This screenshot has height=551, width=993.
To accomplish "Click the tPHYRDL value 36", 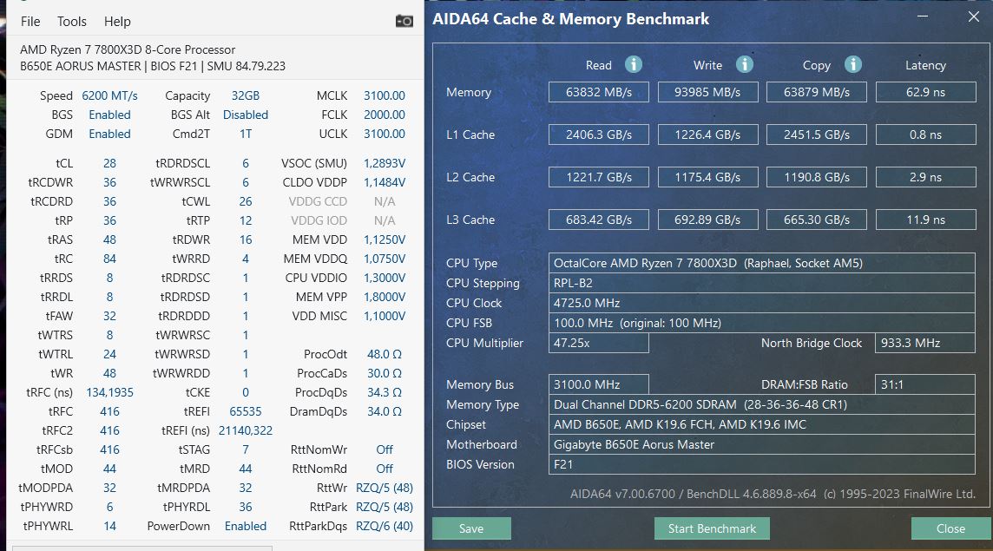I will click(x=245, y=507).
